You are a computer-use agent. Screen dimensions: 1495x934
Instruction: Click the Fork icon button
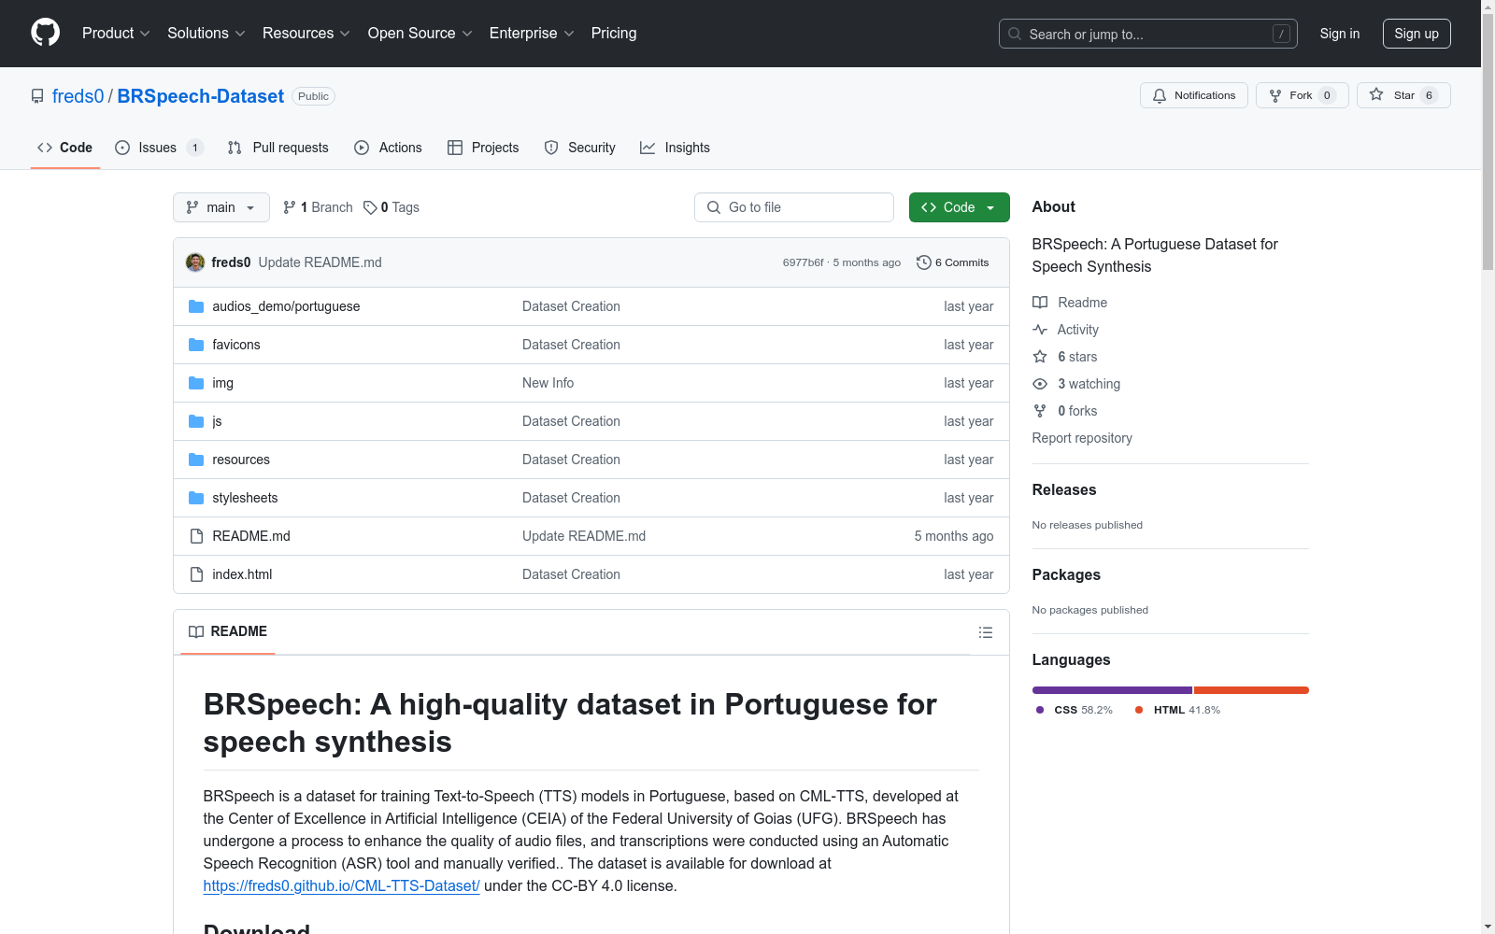[1275, 95]
